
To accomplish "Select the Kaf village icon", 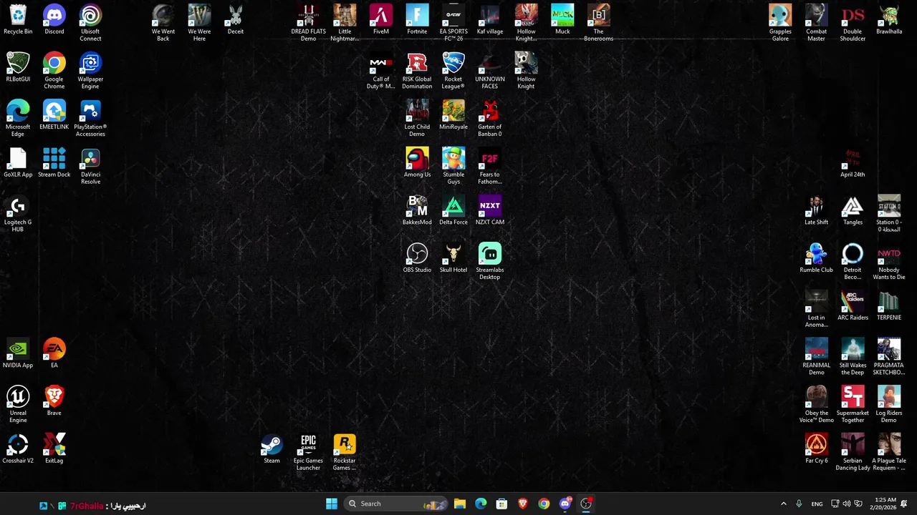I will click(489, 20).
